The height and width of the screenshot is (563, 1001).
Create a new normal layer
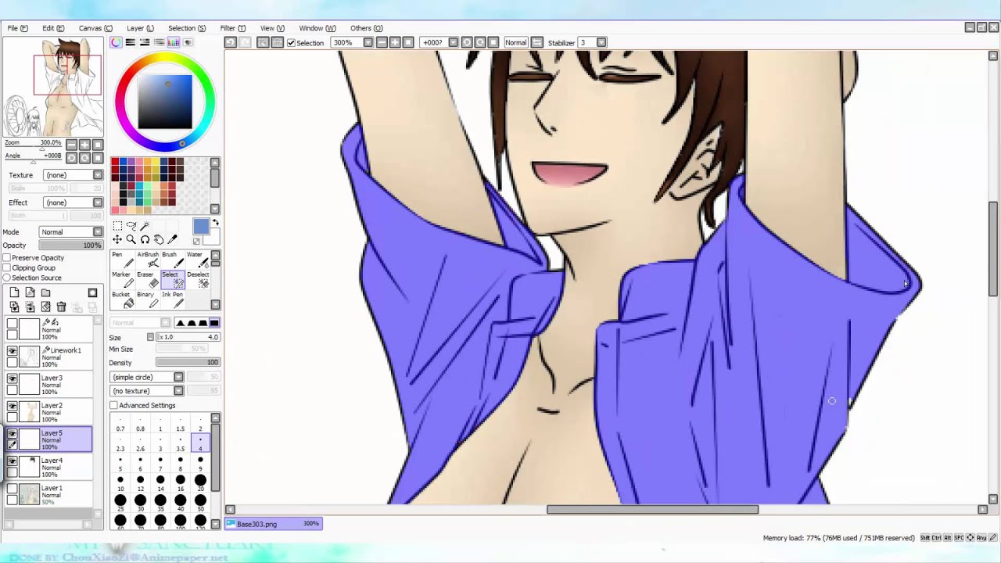click(14, 292)
